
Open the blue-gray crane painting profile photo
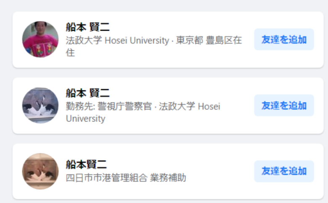point(40,105)
